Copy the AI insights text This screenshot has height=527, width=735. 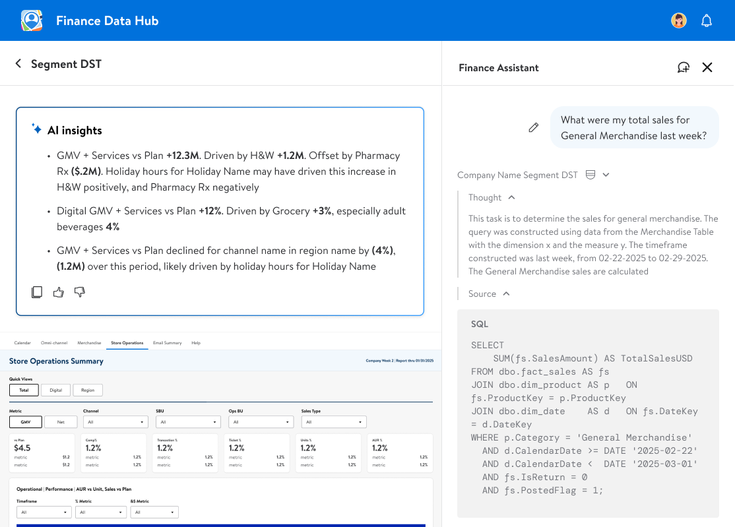37,292
